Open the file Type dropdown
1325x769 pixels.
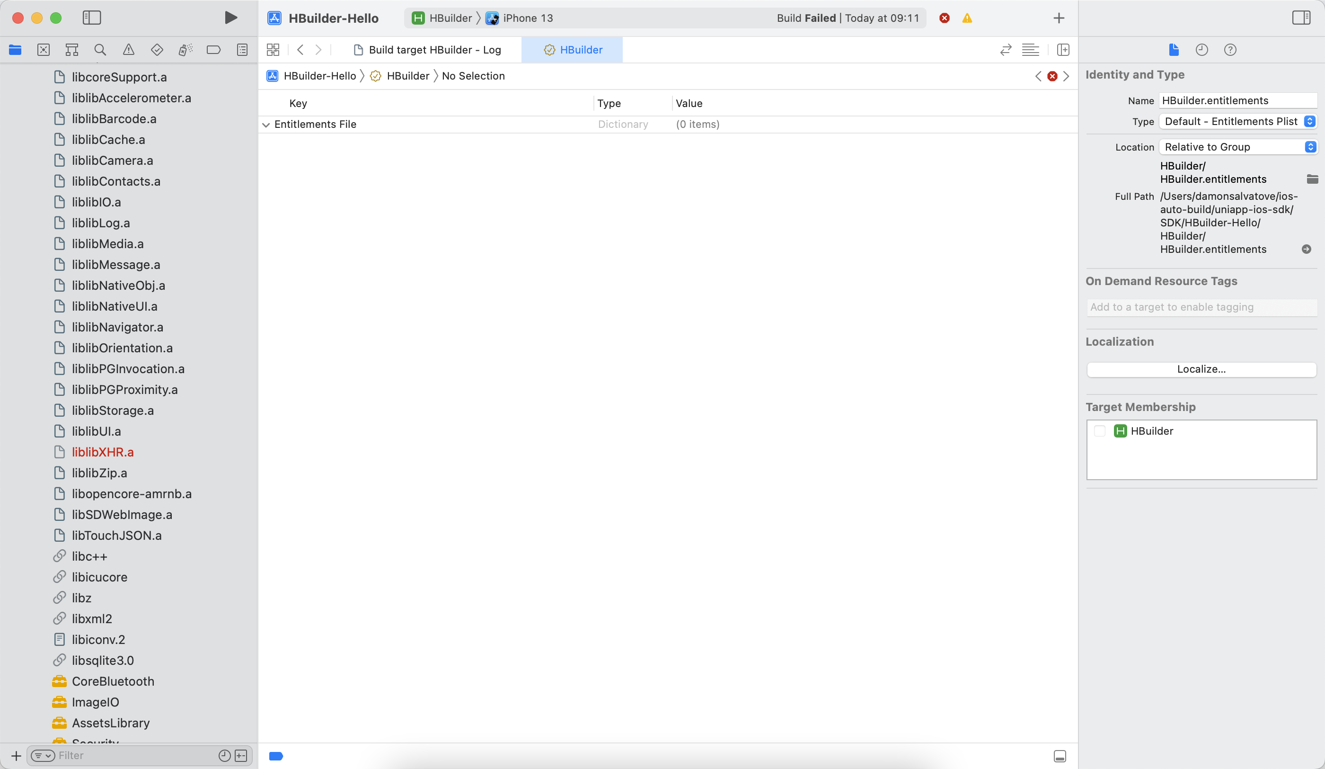tap(1239, 122)
